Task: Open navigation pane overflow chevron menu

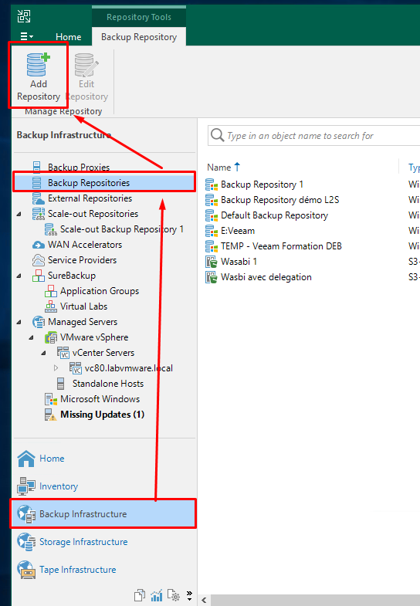Action: [x=189, y=595]
